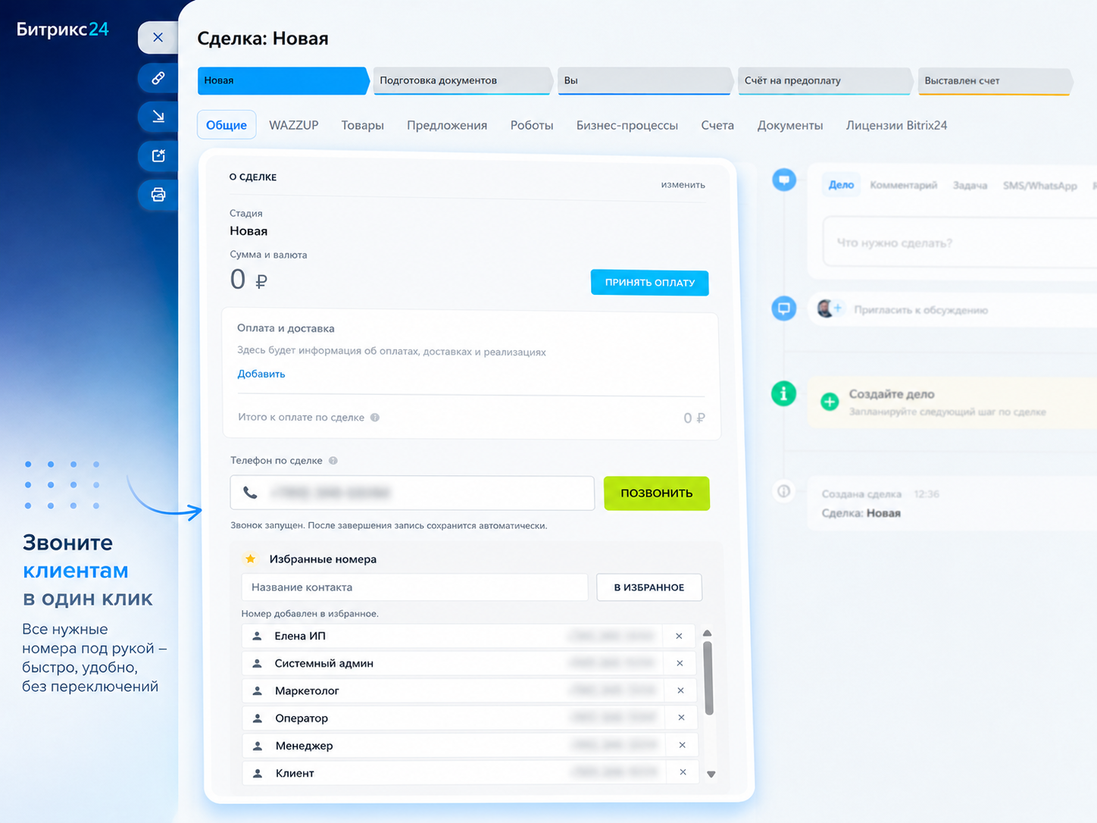
Task: Go to the Документы tab
Action: click(790, 125)
